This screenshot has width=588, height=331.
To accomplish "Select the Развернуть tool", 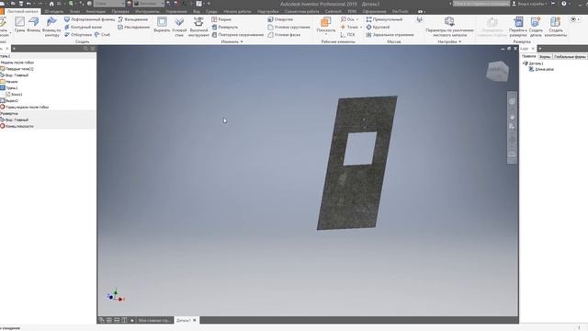I will point(224,27).
